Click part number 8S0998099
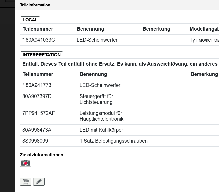Viewport: 219px width, 192px height. click(x=35, y=141)
